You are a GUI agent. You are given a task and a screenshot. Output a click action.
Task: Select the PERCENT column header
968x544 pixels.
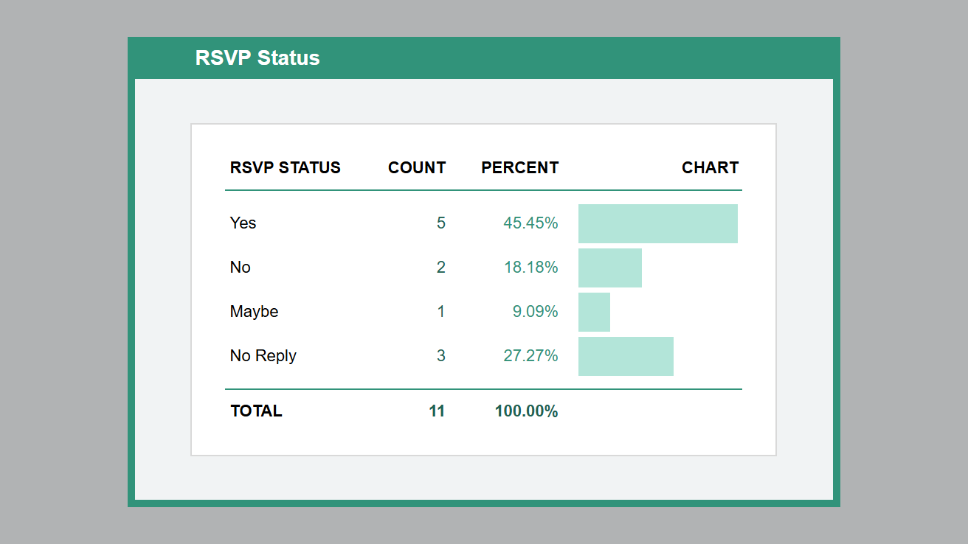coord(519,167)
